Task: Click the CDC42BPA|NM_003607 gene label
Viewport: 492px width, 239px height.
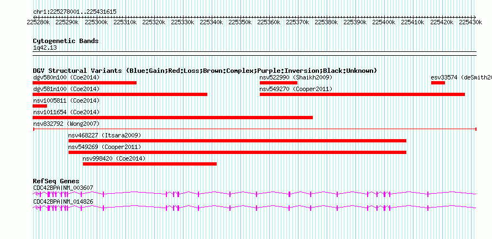Action: [x=63, y=188]
